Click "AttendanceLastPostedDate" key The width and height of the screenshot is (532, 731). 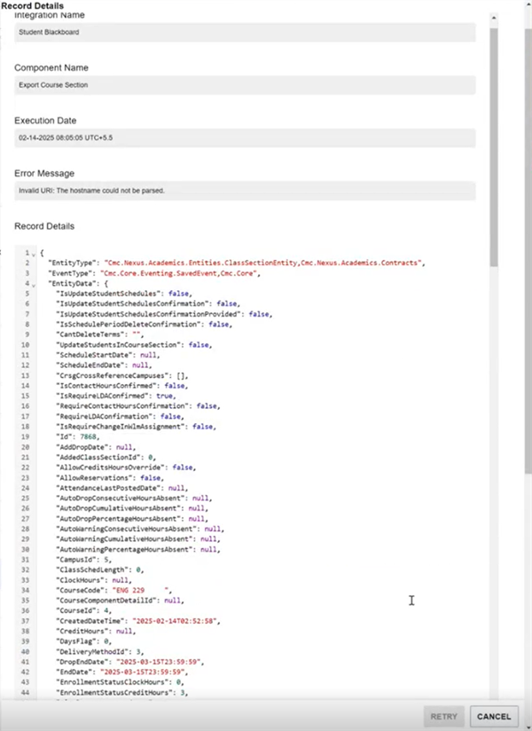coord(108,488)
